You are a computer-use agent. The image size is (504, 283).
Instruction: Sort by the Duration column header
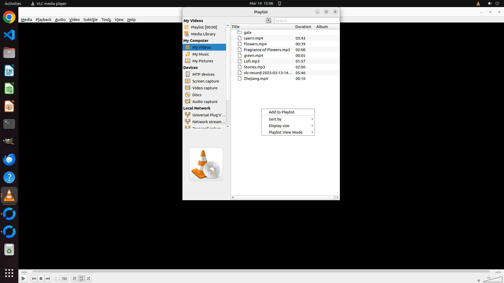point(303,27)
